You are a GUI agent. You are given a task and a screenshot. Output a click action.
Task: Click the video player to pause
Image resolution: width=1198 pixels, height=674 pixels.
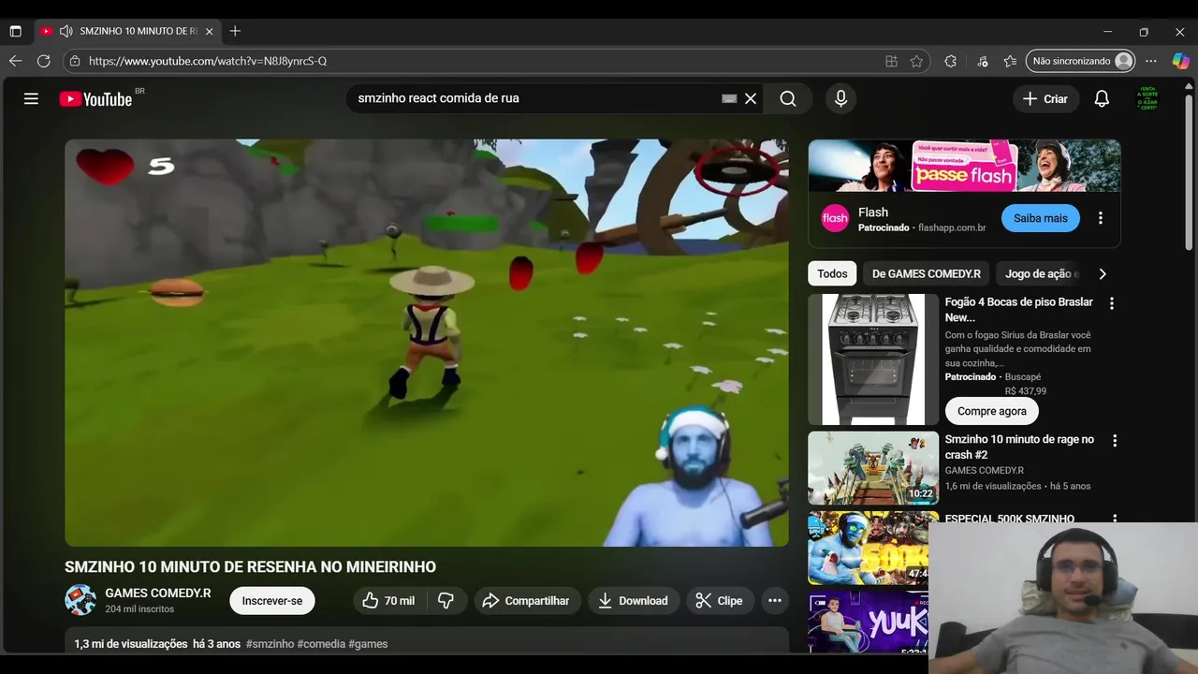[427, 343]
